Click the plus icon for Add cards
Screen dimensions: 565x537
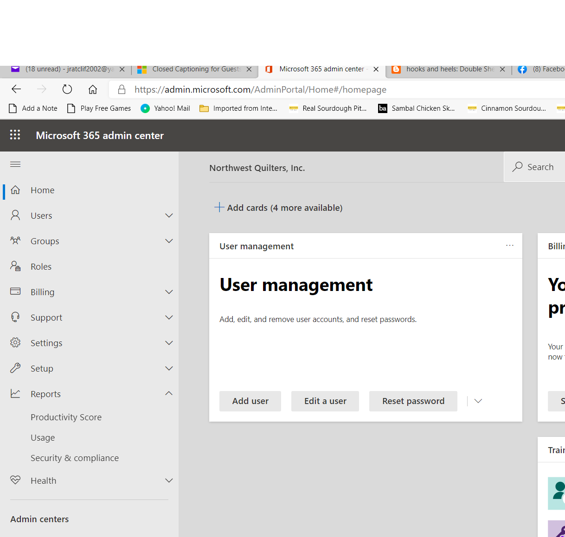219,207
